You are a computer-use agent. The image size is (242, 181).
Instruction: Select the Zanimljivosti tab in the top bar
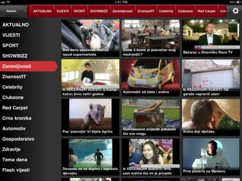[123, 11]
